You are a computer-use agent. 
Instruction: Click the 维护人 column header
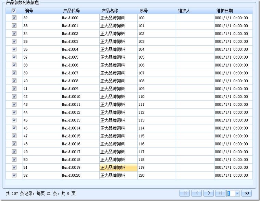point(195,11)
